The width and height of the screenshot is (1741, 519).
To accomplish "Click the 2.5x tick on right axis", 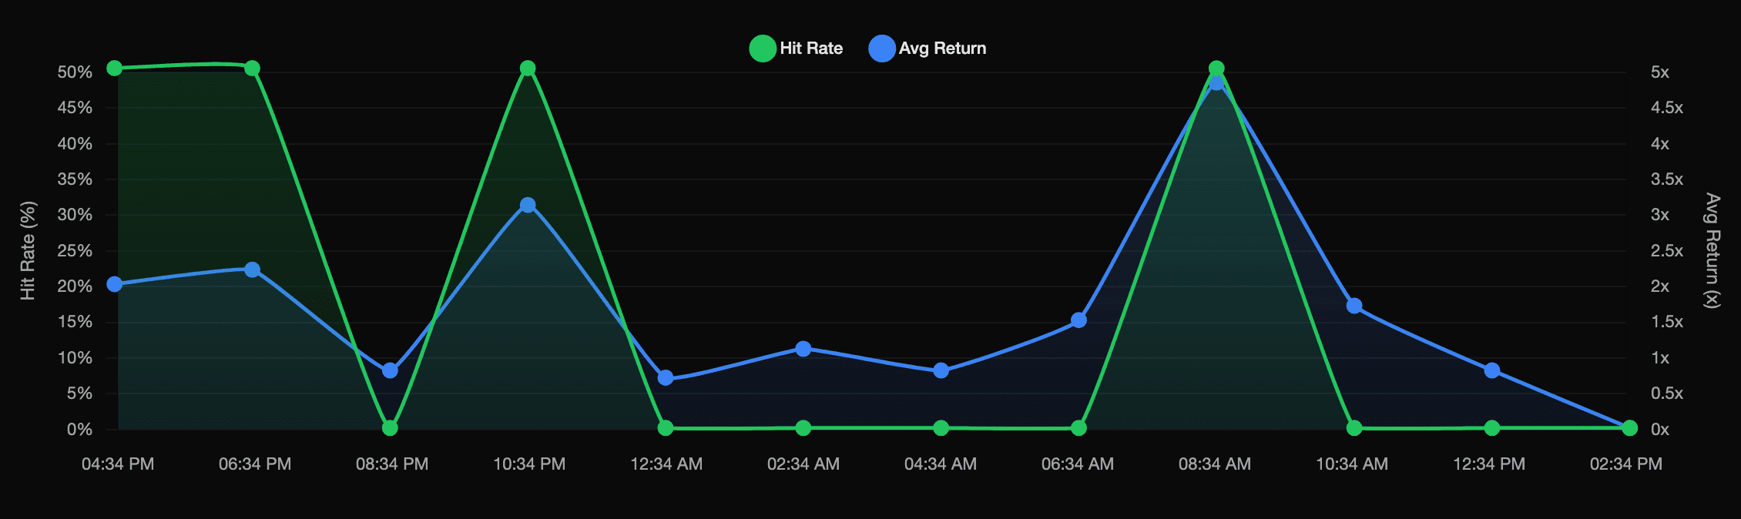I will tap(1667, 251).
